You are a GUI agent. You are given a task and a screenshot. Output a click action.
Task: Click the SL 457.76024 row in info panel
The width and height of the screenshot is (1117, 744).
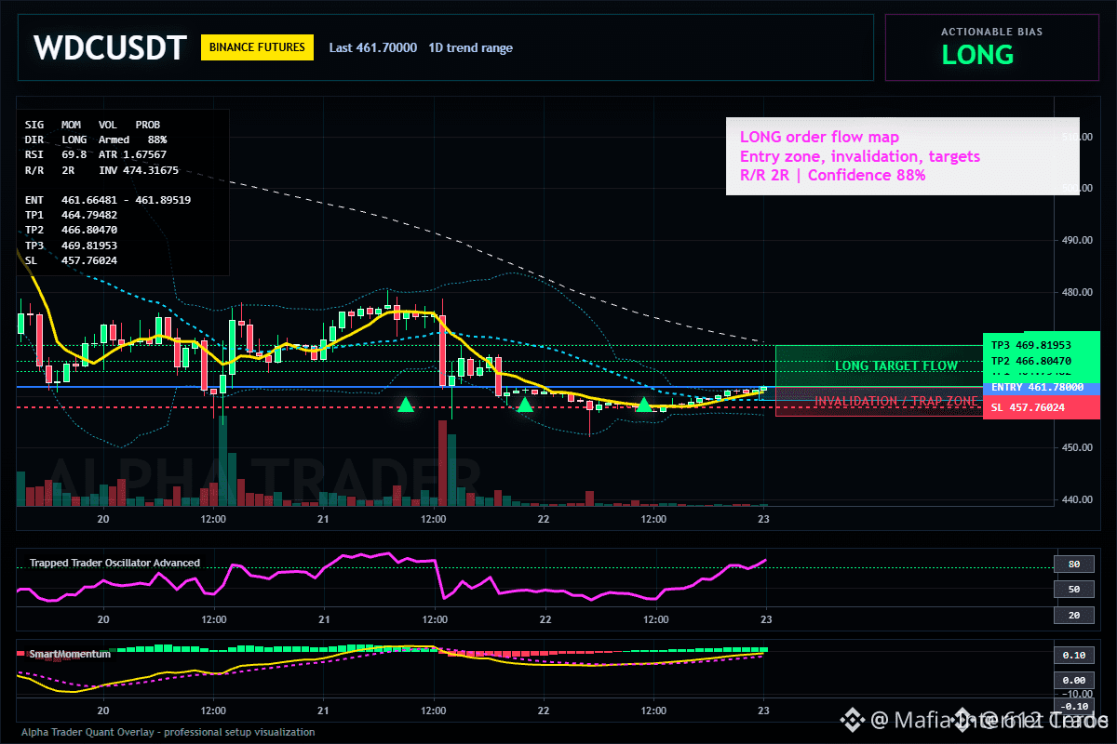(71, 260)
